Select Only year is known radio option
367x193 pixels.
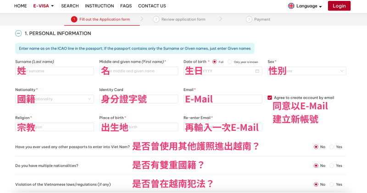point(230,62)
